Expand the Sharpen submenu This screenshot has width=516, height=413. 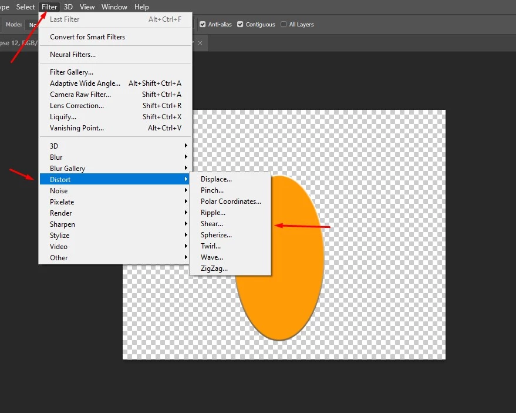(115, 224)
